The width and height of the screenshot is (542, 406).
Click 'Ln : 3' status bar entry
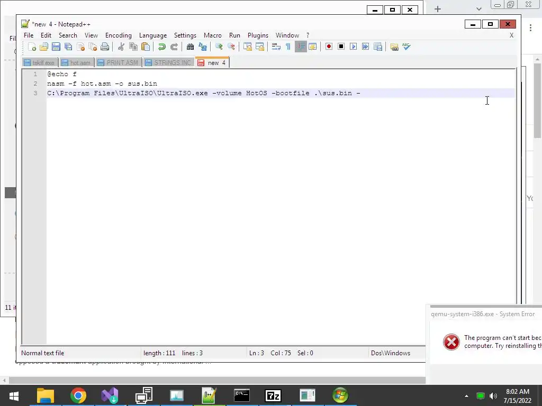point(257,353)
